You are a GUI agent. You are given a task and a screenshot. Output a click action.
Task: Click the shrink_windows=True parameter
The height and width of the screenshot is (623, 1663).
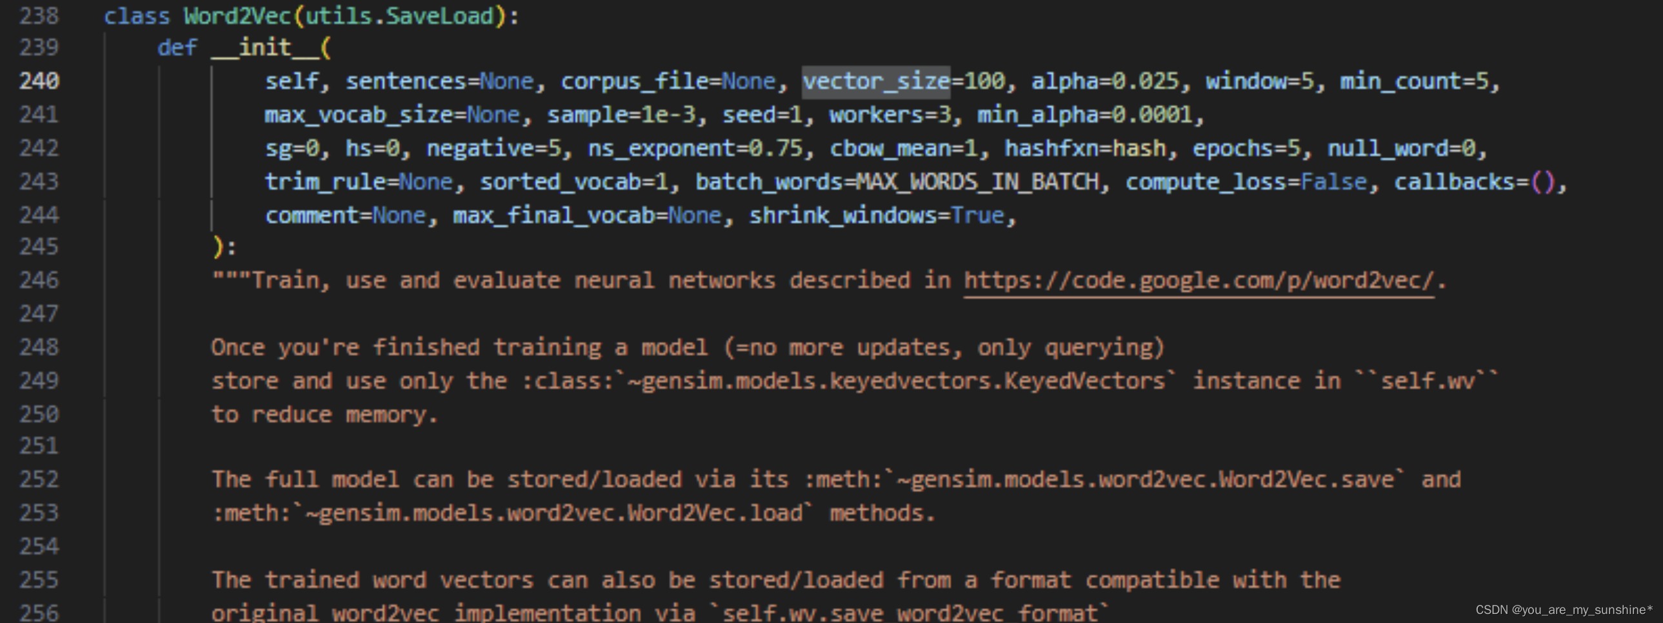click(876, 215)
